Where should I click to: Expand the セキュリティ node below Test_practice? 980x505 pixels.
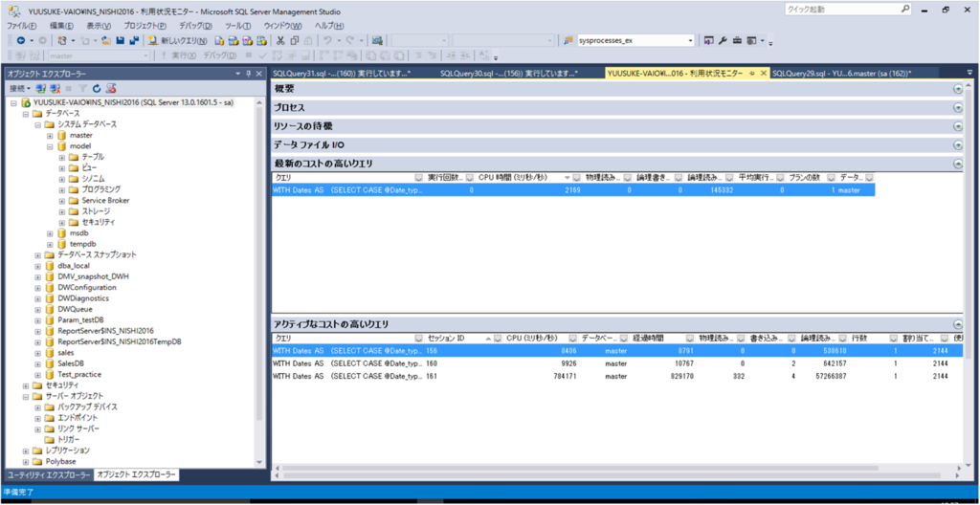tap(26, 385)
